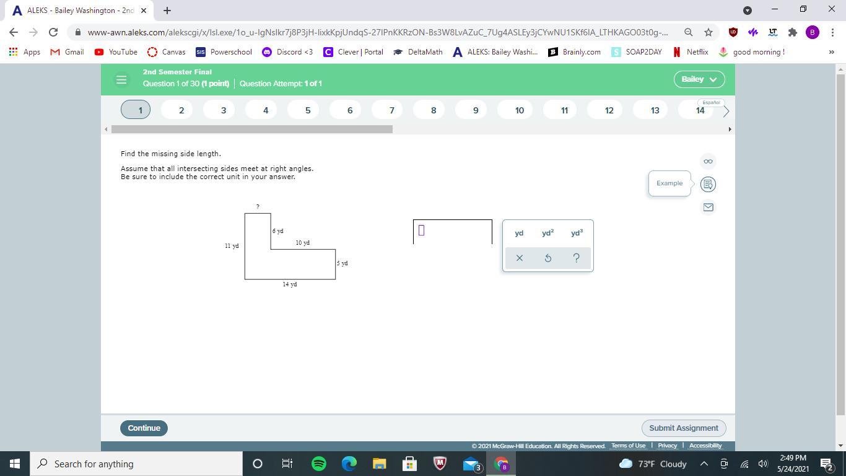
Task: Open Spotify from the taskbar
Action: [x=319, y=464]
